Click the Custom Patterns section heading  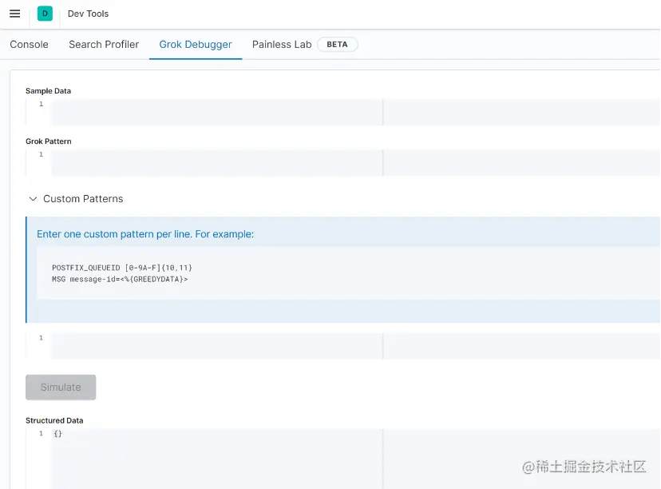pyautogui.click(x=84, y=198)
